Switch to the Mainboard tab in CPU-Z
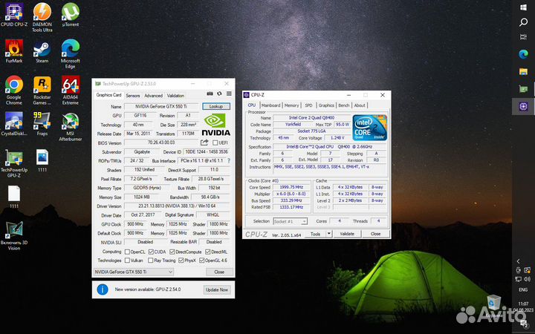The height and width of the screenshot is (334, 535). point(271,105)
